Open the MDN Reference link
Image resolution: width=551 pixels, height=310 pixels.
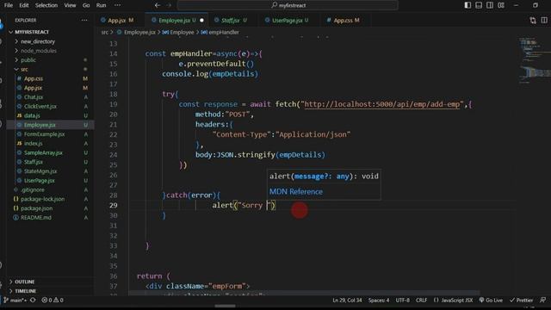[x=296, y=192]
